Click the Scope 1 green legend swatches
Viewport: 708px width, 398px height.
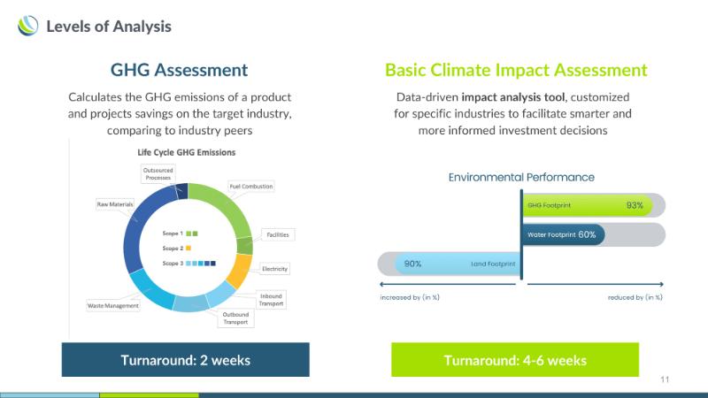(x=191, y=233)
